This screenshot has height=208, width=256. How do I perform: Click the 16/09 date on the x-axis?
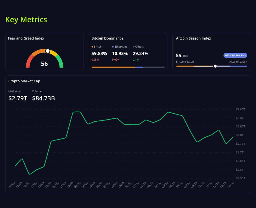click(27, 185)
